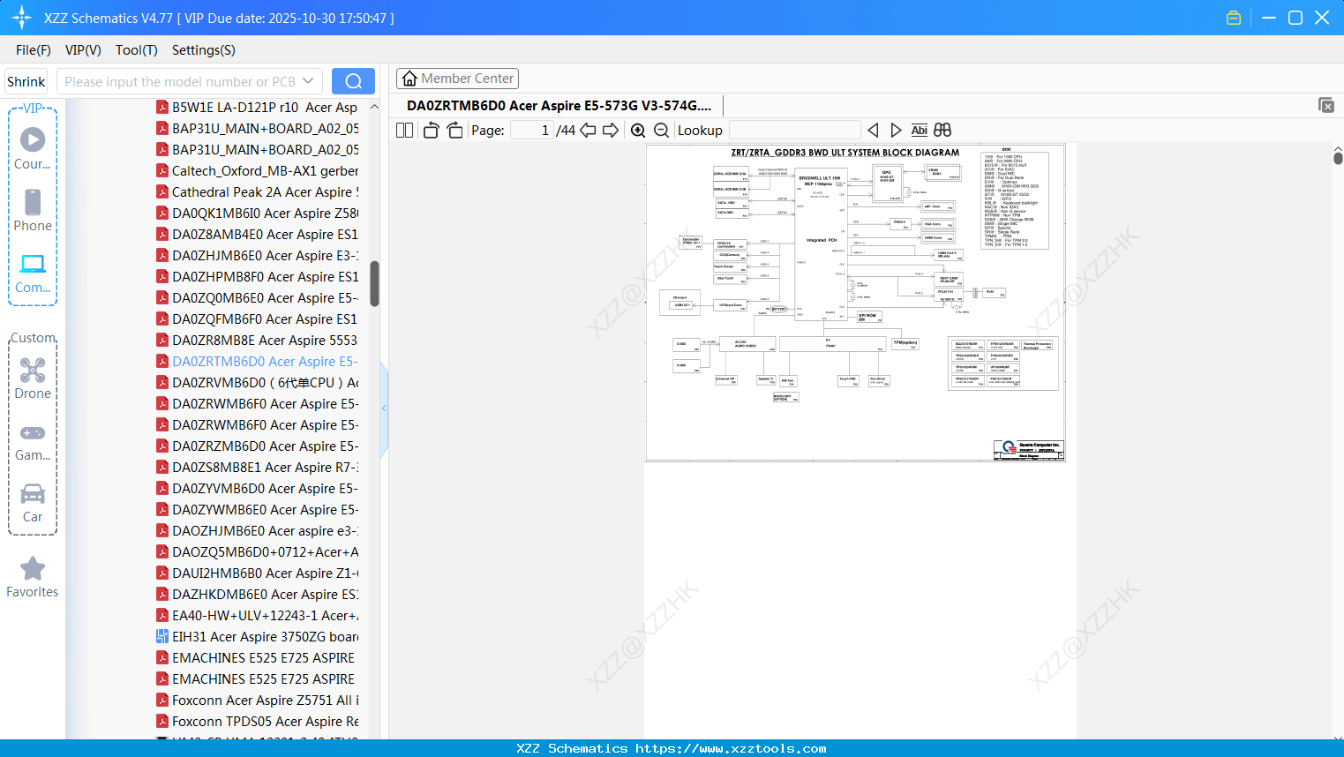Click the schematic viewer vertical scrollbar thumb

tap(1338, 157)
